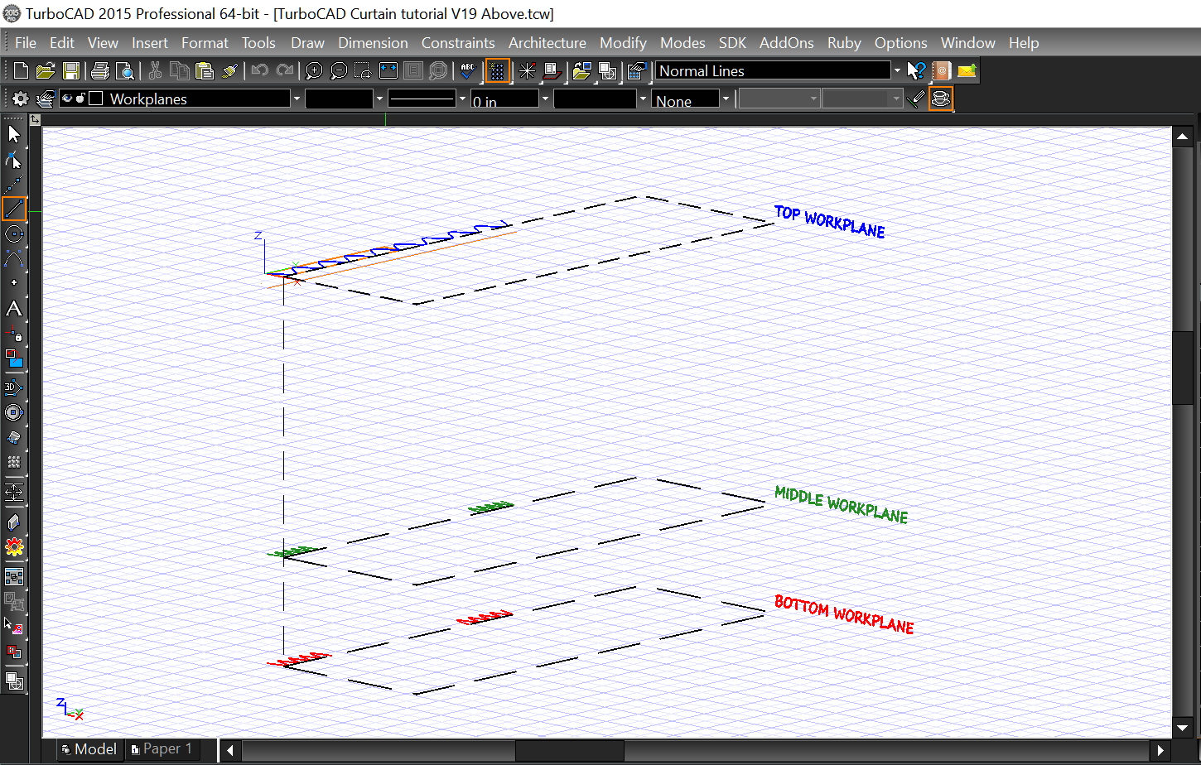The height and width of the screenshot is (765, 1201).
Task: Run the ABC spelling check
Action: tap(469, 71)
